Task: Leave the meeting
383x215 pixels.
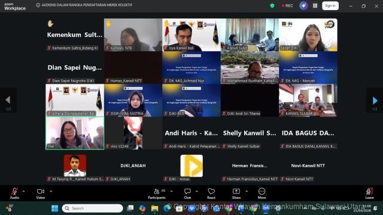Action: coord(370,193)
